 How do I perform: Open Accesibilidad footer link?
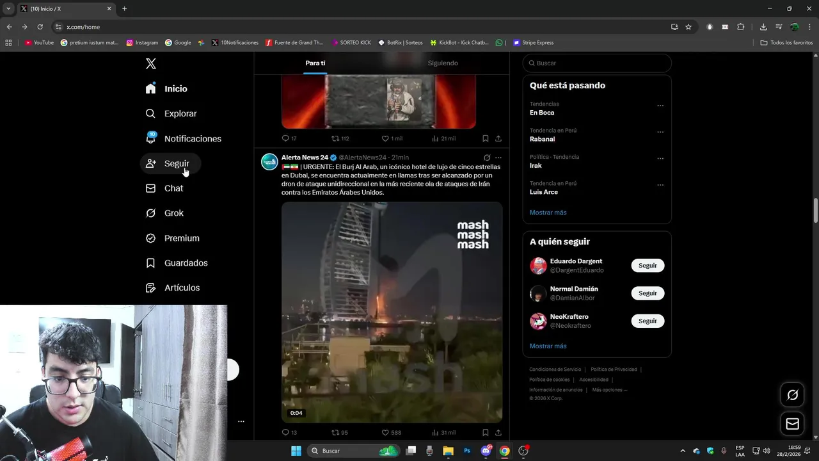coord(594,380)
